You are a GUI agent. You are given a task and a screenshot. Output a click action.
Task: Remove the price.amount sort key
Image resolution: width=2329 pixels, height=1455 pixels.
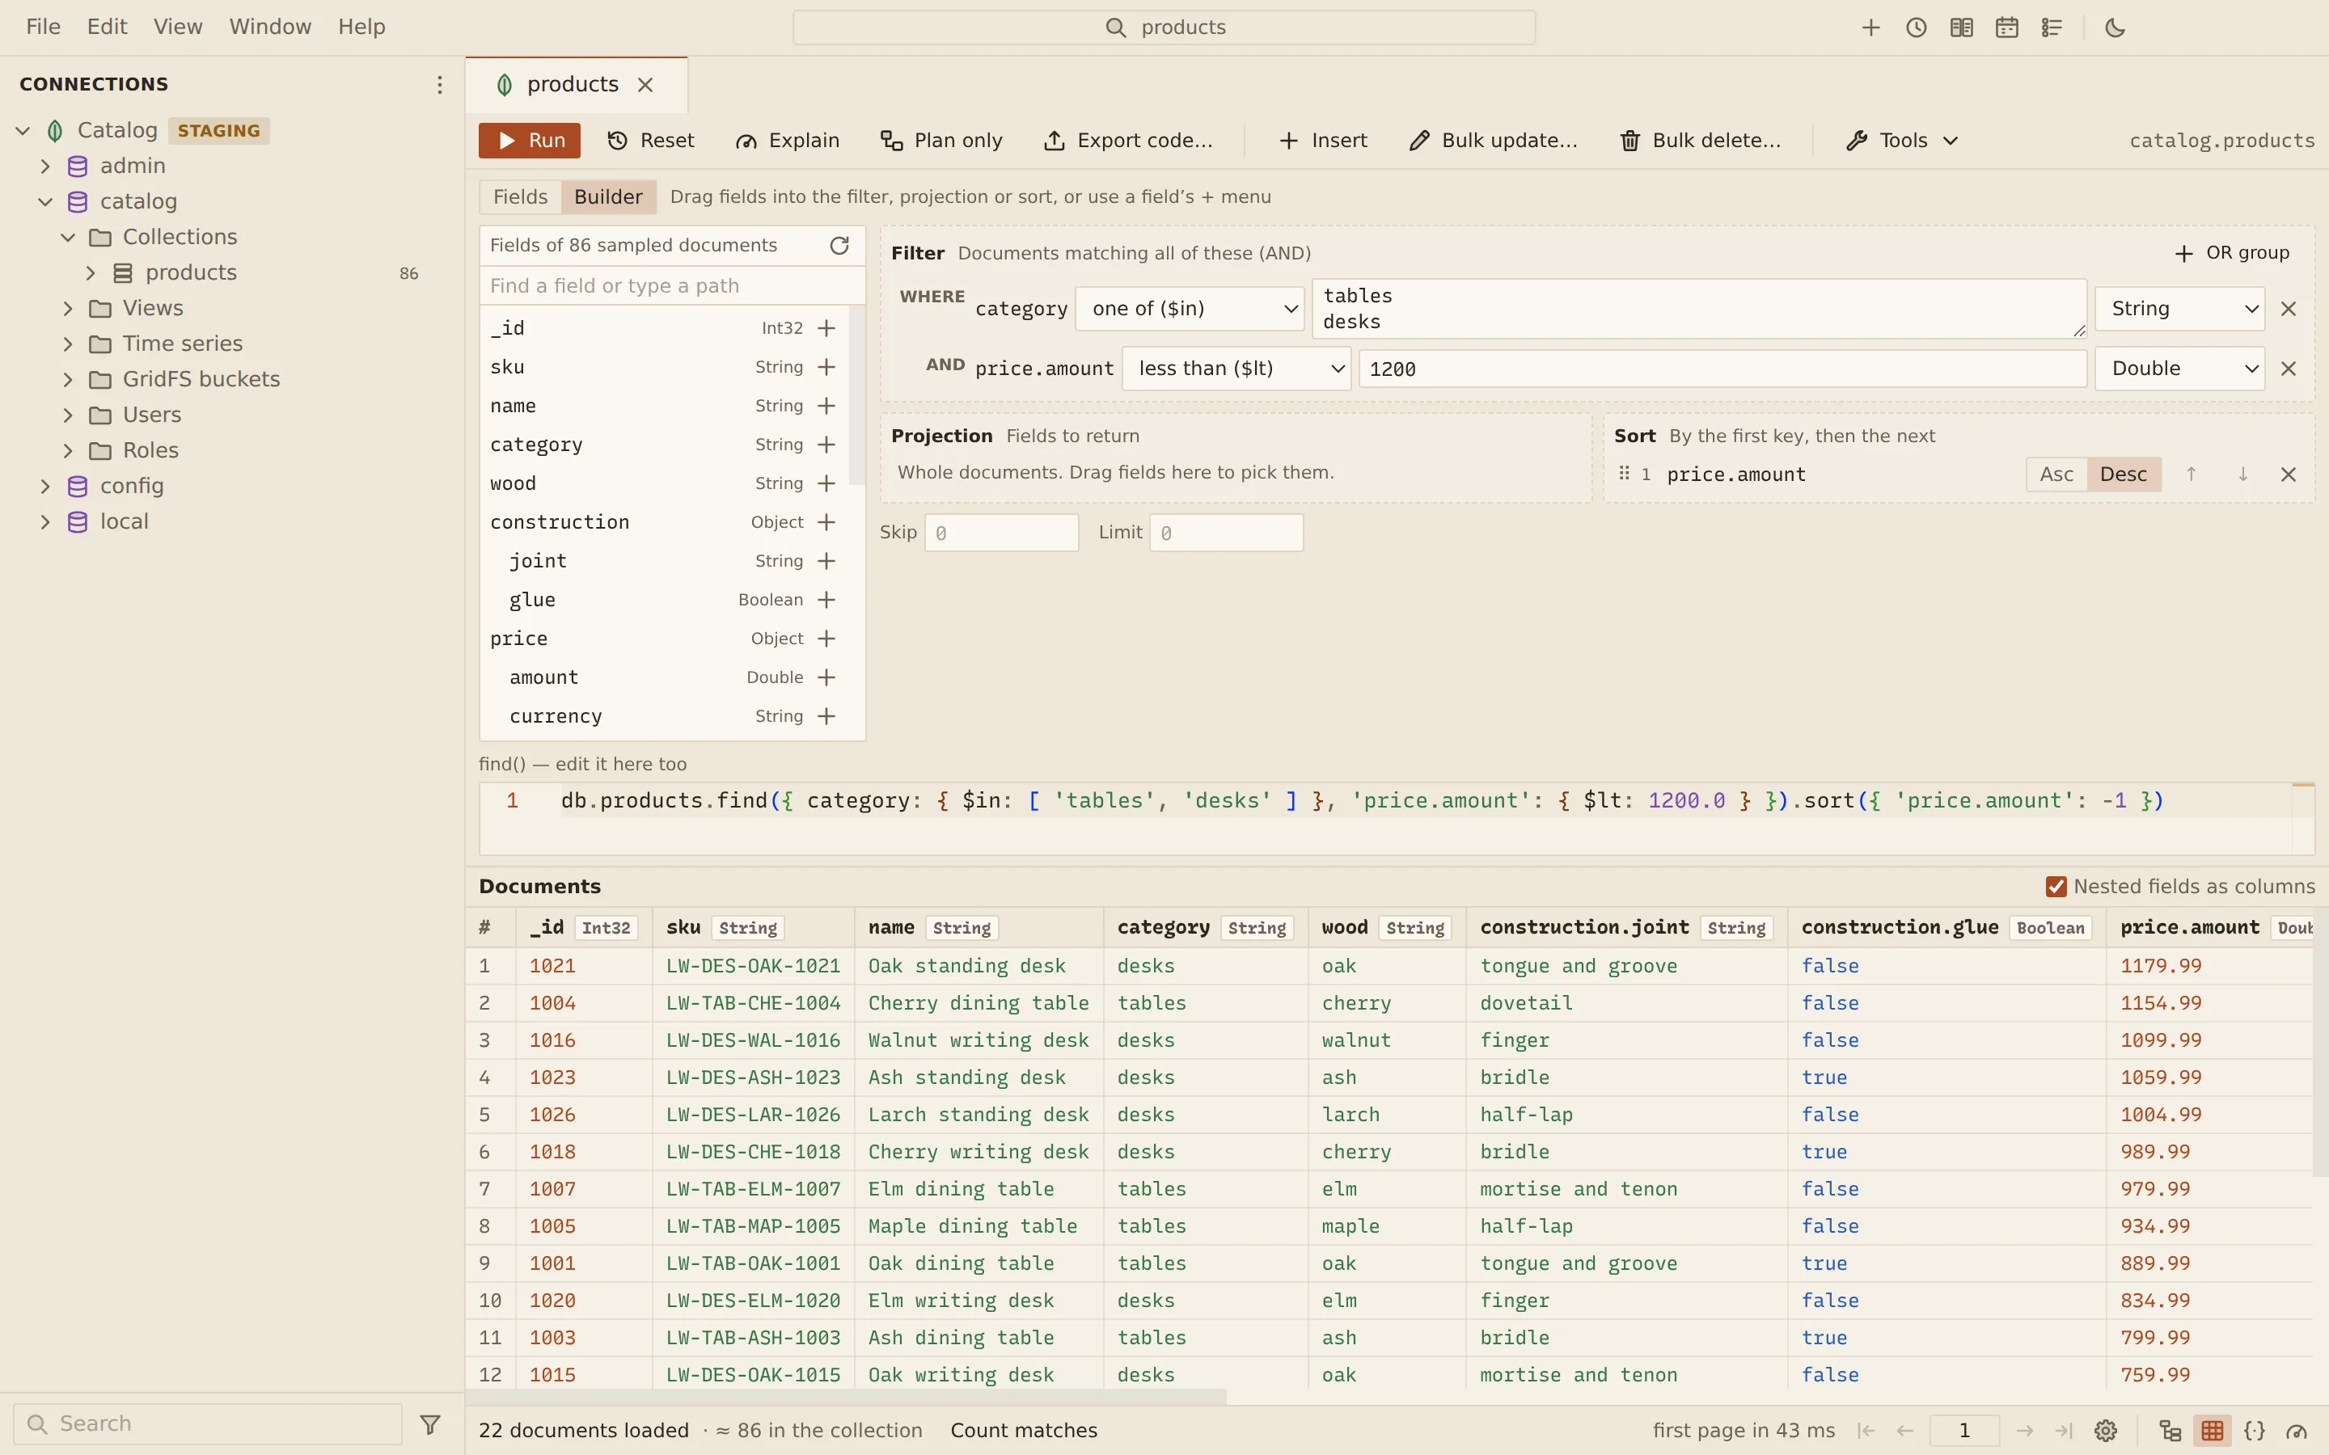pyautogui.click(x=2289, y=474)
